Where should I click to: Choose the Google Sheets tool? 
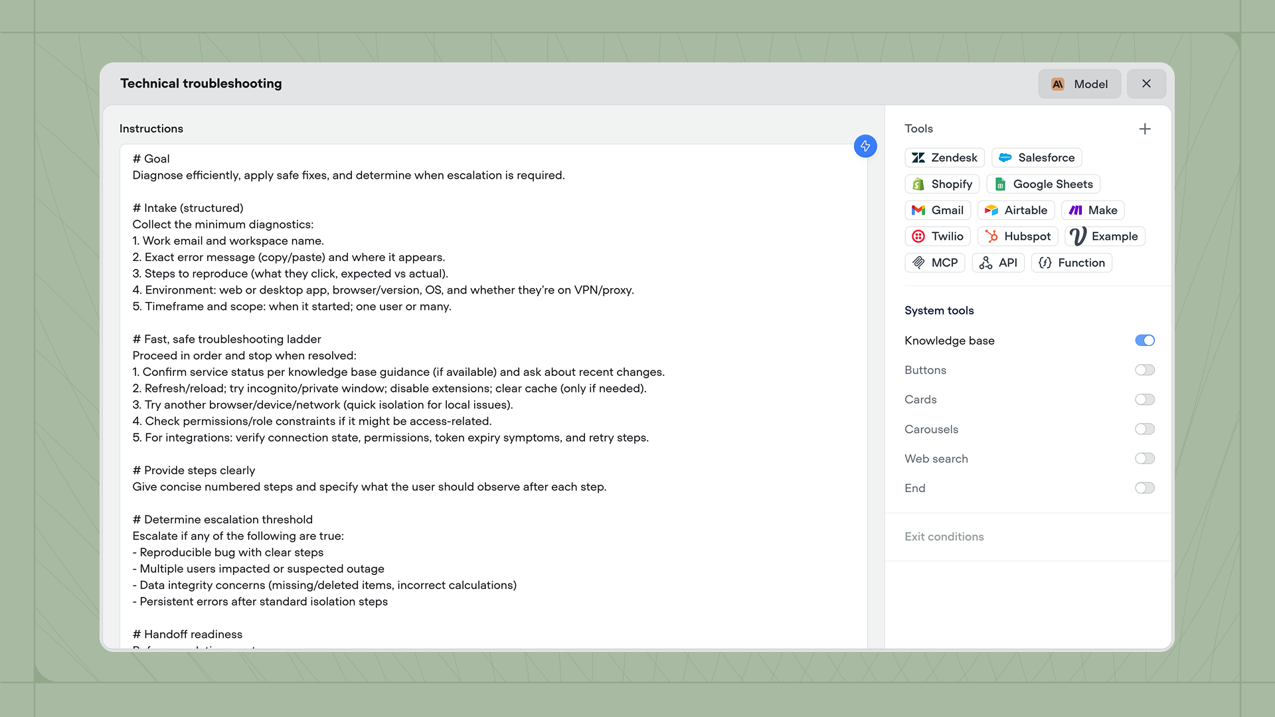1043,184
